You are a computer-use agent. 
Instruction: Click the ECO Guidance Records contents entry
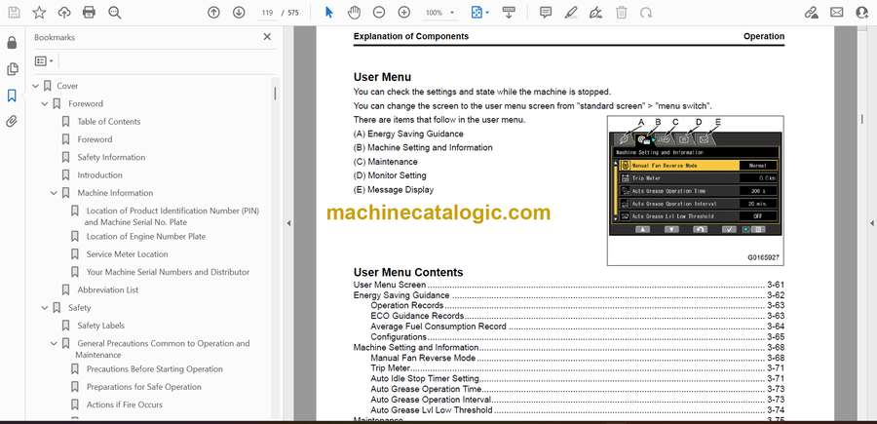click(x=578, y=316)
